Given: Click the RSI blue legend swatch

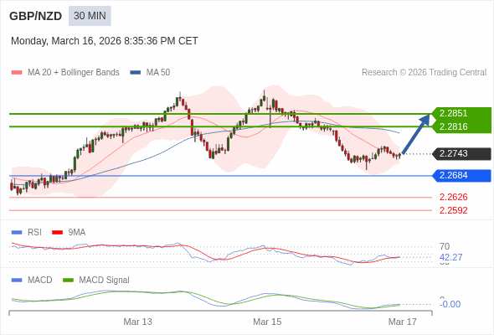Looking at the screenshot, I should pyautogui.click(x=17, y=233).
